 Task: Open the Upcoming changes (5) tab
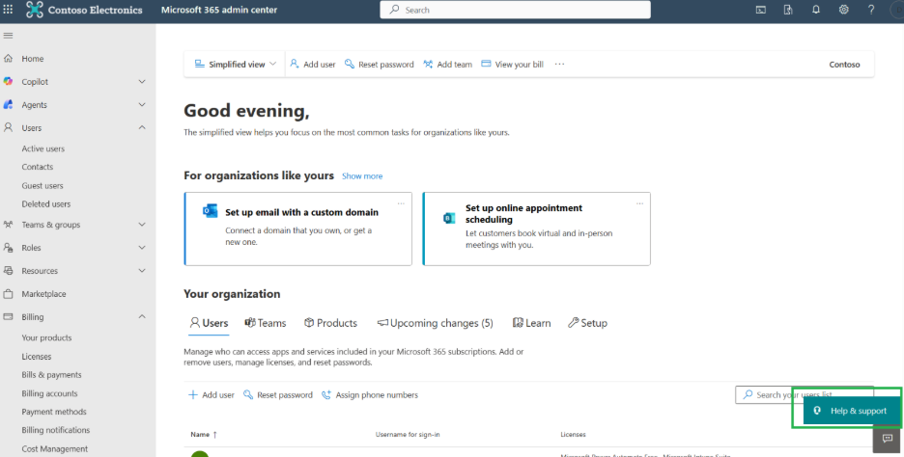[436, 323]
